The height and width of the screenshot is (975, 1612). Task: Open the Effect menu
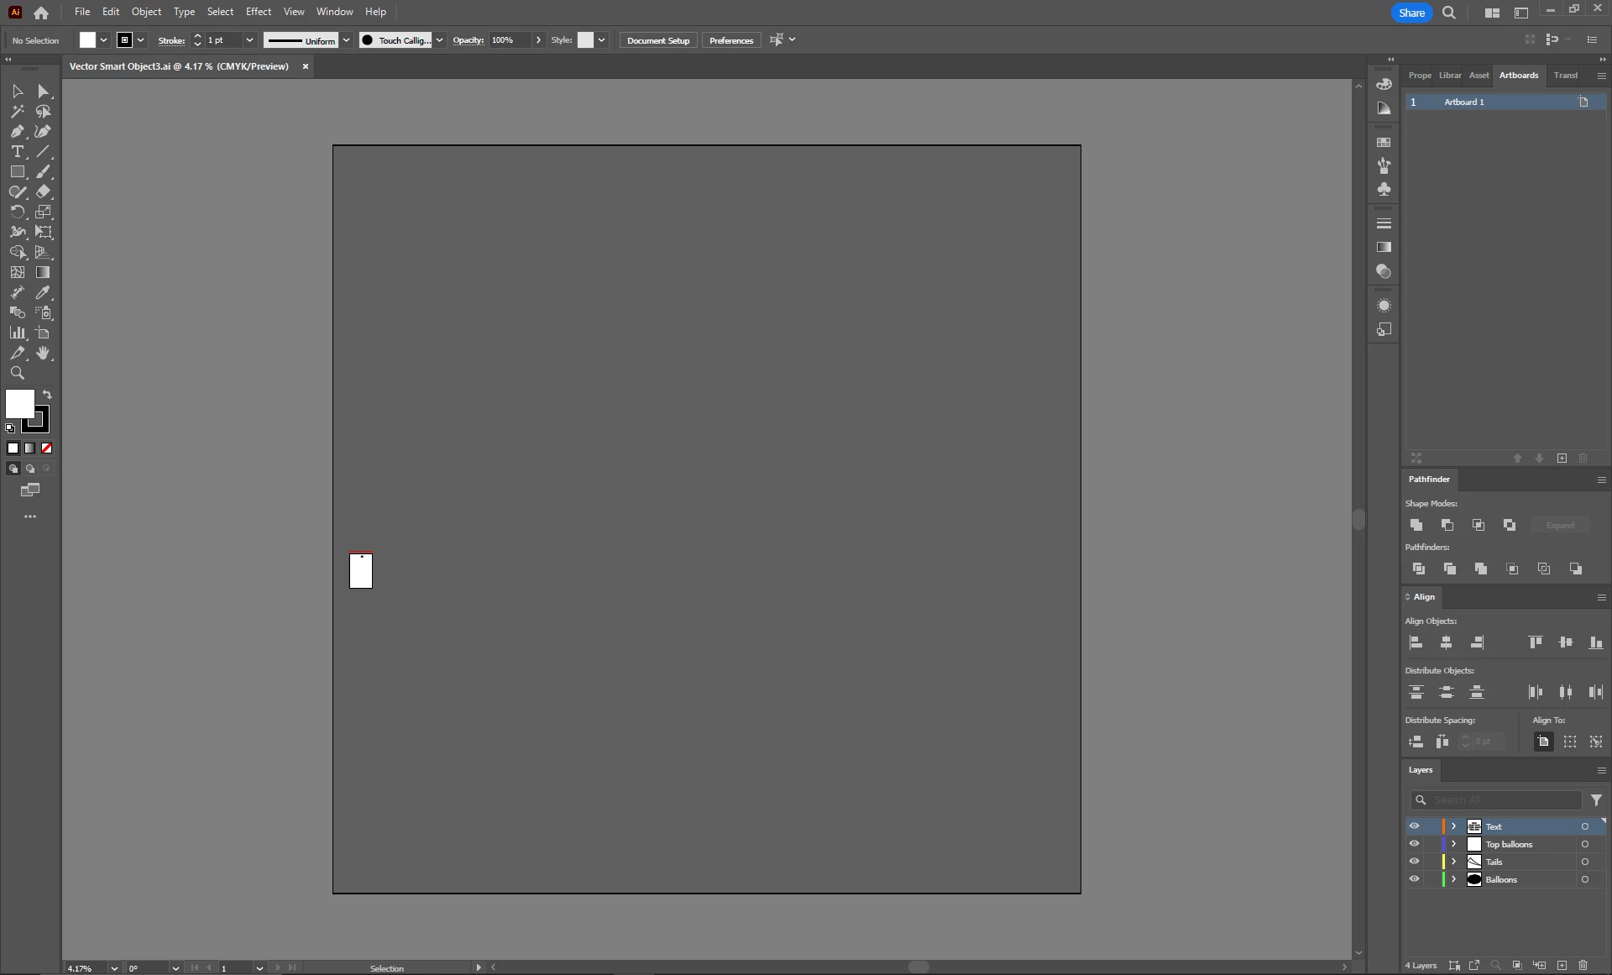click(258, 12)
